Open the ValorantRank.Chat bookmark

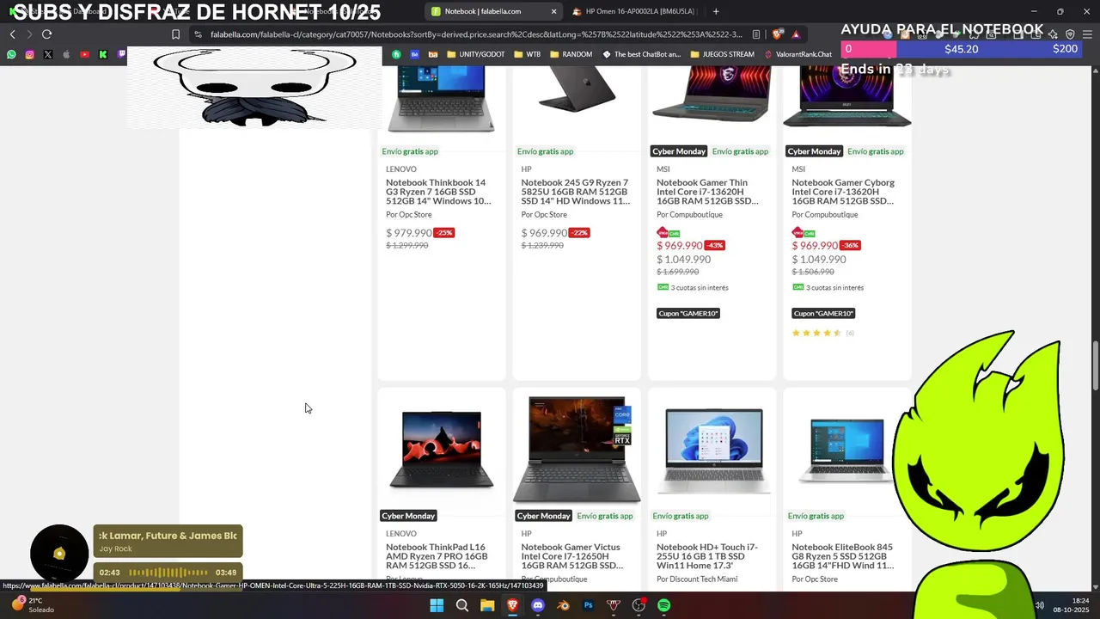coord(797,54)
